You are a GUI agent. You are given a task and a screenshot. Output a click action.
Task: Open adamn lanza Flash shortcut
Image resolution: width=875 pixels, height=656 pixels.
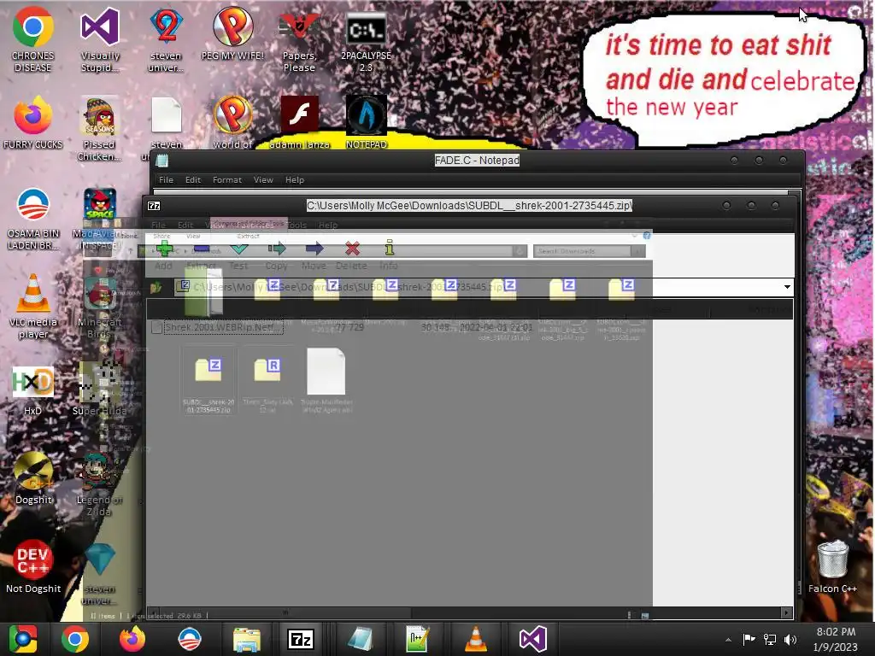point(300,123)
